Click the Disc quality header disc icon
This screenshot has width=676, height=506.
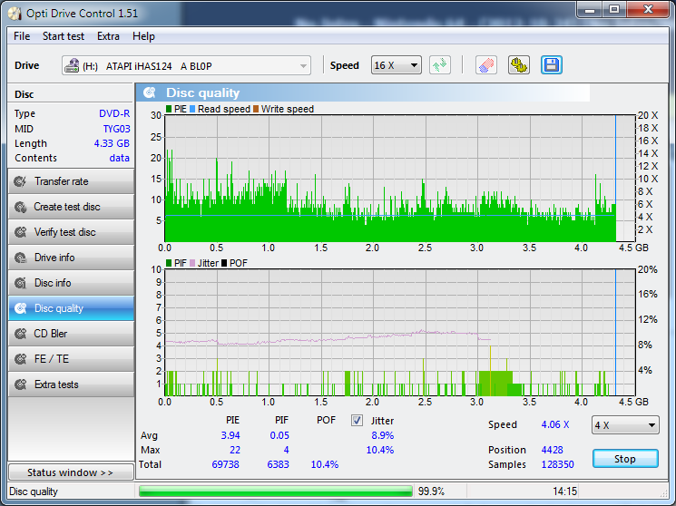[x=150, y=92]
